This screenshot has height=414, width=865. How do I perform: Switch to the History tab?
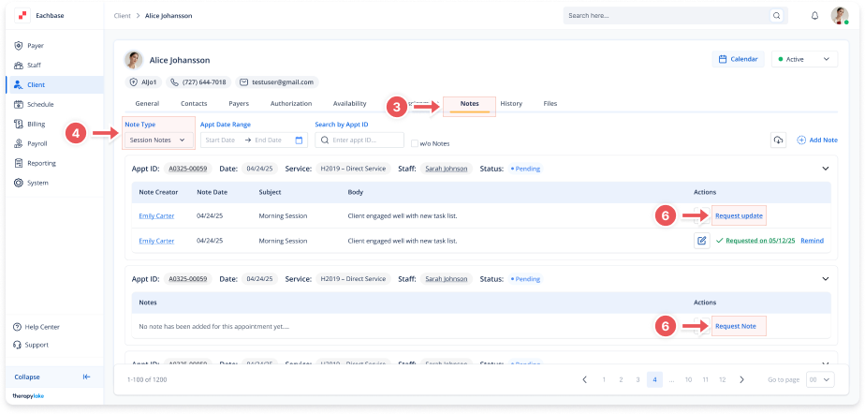[511, 103]
